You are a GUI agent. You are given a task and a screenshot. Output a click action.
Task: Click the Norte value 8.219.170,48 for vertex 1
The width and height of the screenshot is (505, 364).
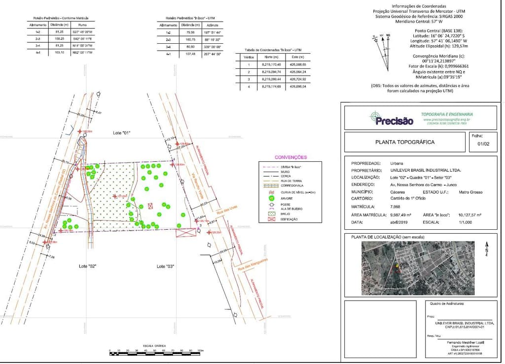tap(271, 64)
